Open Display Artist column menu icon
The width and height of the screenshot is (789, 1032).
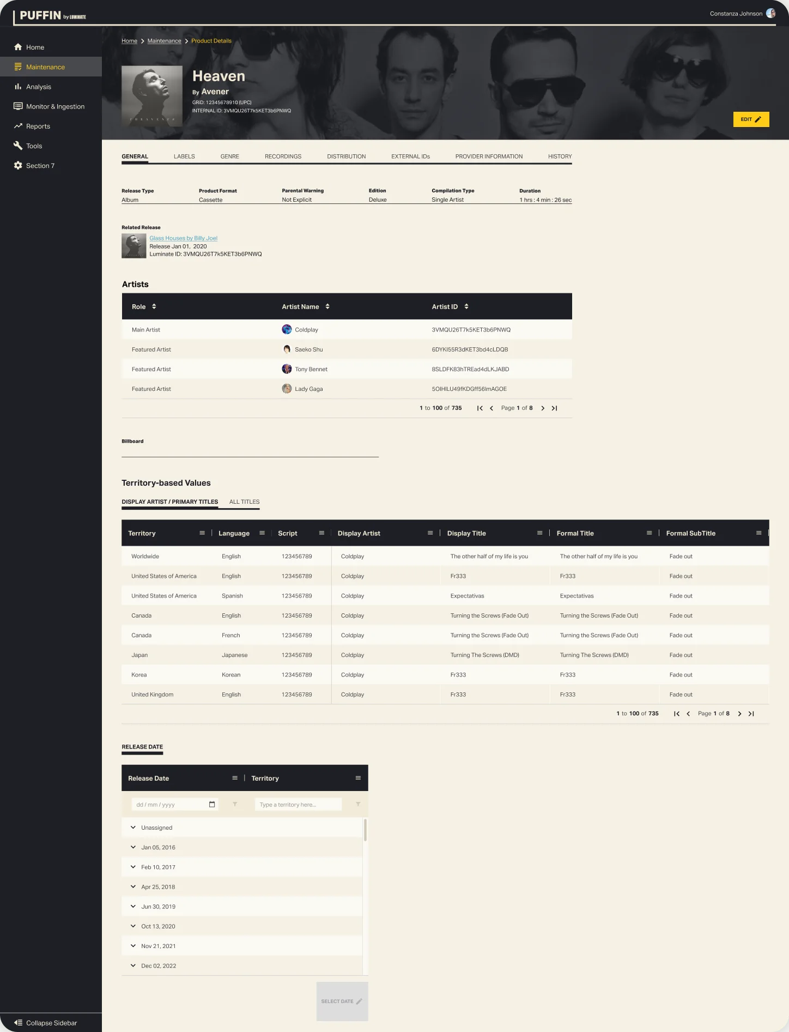(x=430, y=533)
